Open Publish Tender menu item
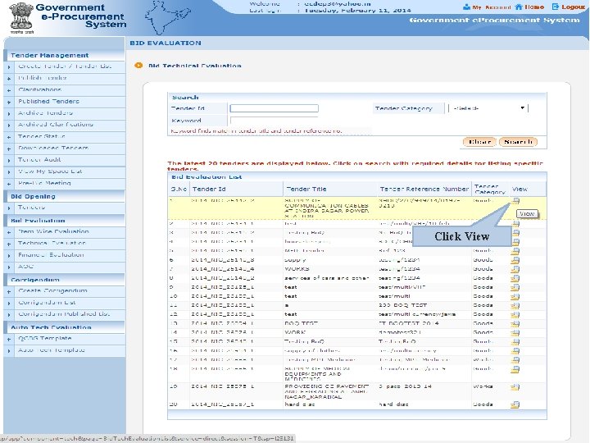Viewport: 590px width, 443px height. [43, 78]
